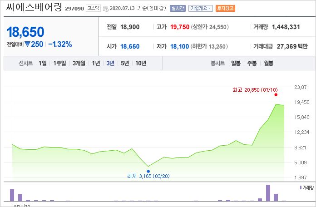The image size is (316, 207).
Task: Click the 코스닥 market label
Action: point(93,8)
